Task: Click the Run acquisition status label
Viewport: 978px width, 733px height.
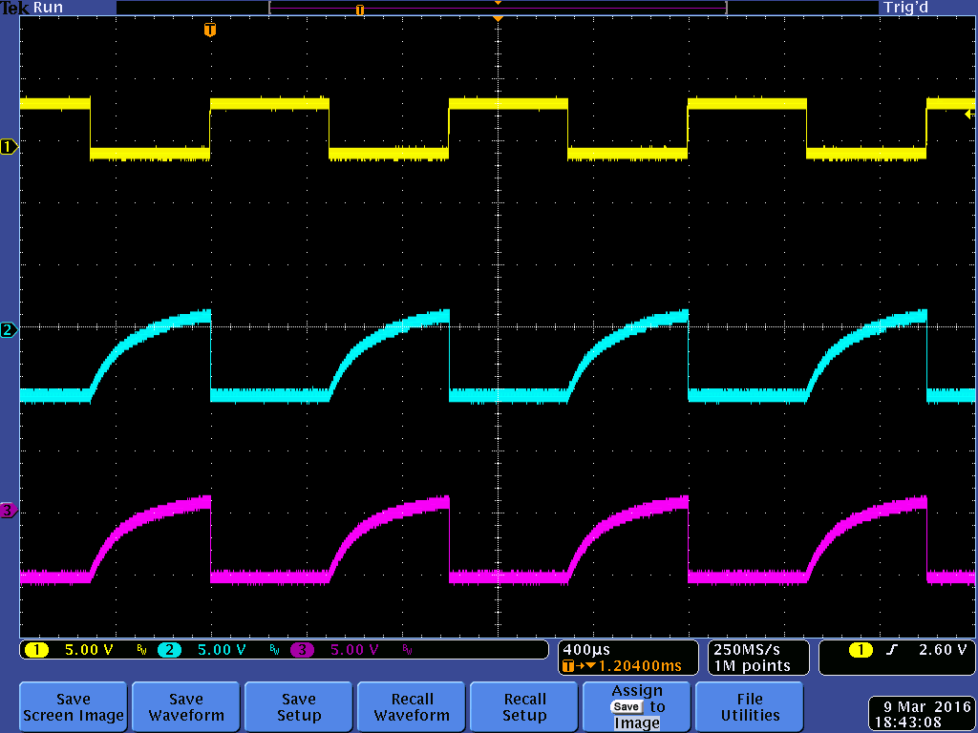Action: tap(48, 8)
